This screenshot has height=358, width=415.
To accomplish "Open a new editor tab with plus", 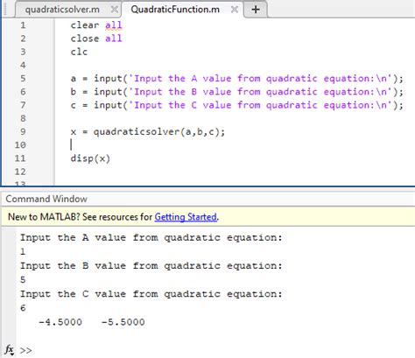I will pyautogui.click(x=256, y=10).
